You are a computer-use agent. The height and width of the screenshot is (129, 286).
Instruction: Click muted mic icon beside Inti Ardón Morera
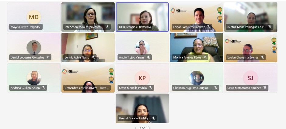[x=107, y=27]
